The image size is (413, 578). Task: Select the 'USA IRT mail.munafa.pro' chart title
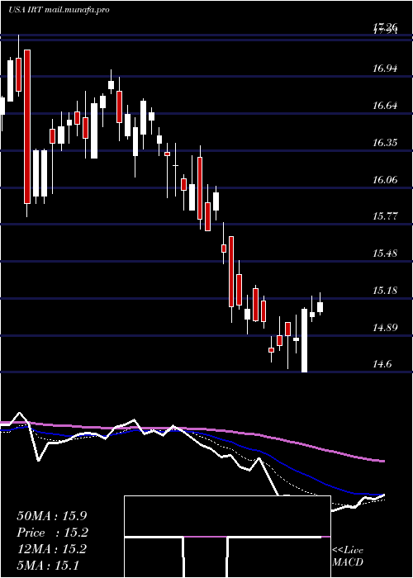(59, 10)
